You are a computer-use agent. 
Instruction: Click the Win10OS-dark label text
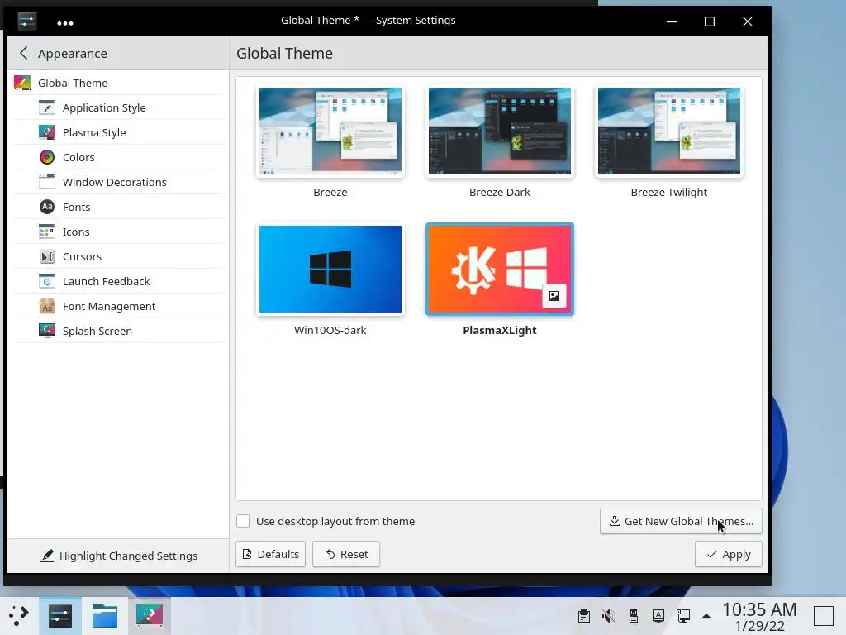[330, 330]
